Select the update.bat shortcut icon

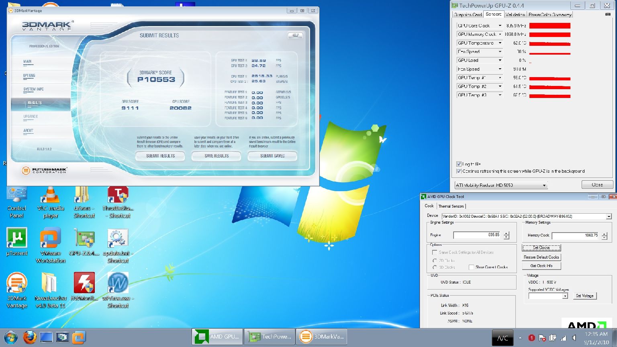[118, 245]
